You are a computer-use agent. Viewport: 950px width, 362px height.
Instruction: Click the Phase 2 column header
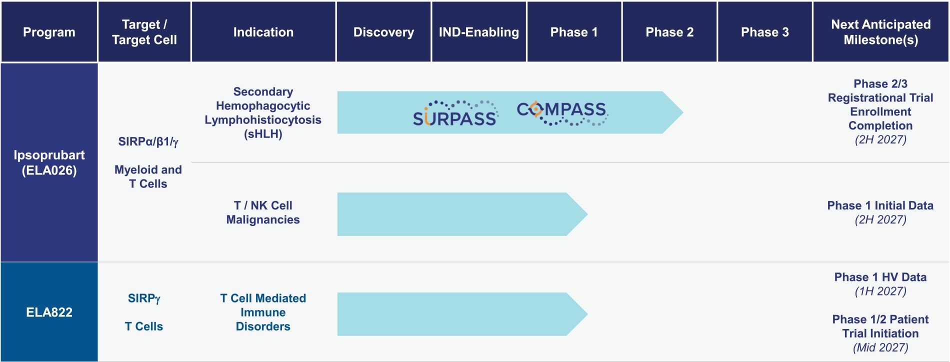(x=669, y=32)
